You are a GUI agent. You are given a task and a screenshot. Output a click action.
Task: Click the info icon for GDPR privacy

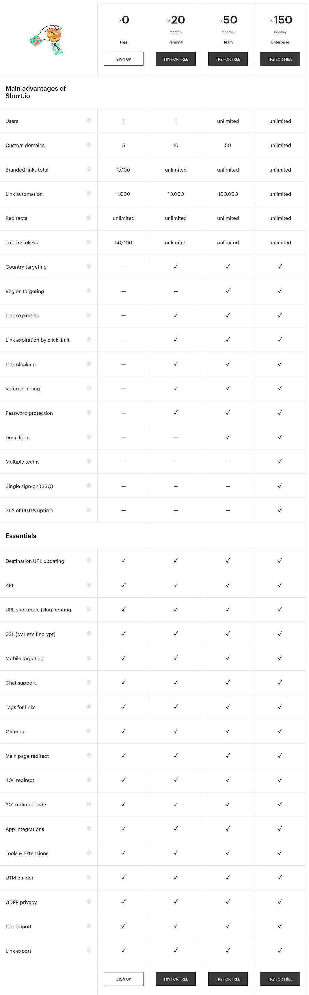point(89,901)
